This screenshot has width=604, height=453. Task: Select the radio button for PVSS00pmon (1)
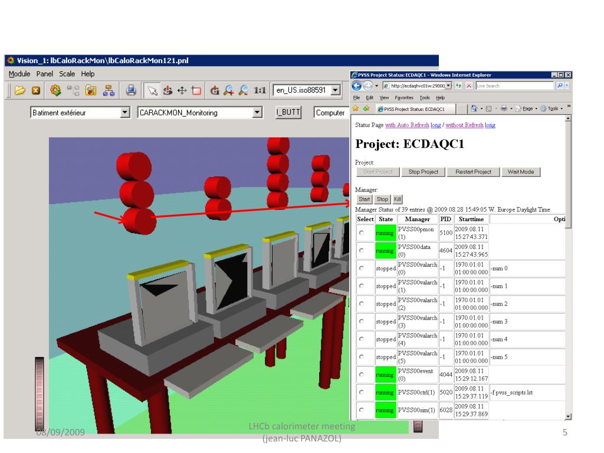[x=362, y=232]
